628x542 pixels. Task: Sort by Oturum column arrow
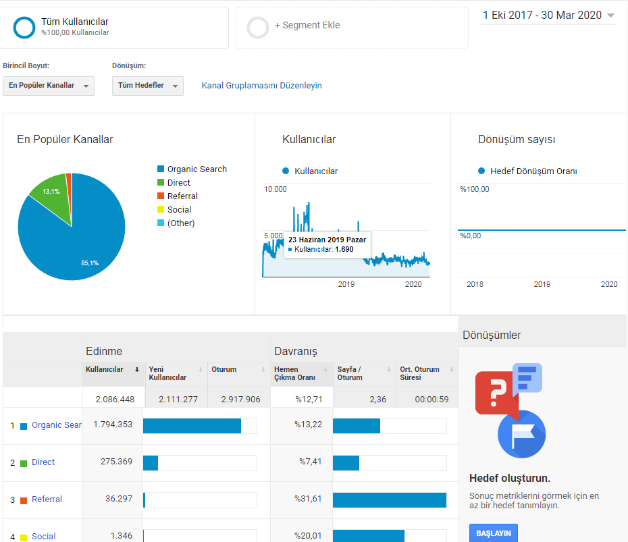click(263, 369)
